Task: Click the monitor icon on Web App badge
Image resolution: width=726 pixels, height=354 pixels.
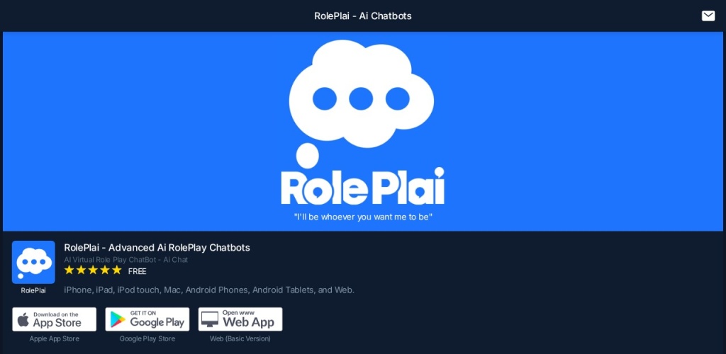Action: 210,319
